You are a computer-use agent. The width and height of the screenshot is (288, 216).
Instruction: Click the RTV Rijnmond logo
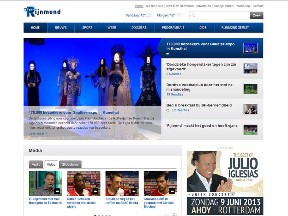click(42, 11)
